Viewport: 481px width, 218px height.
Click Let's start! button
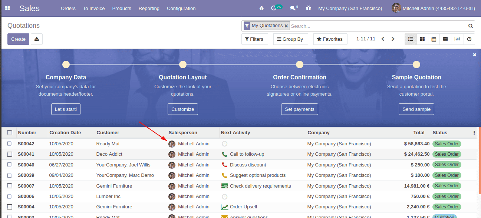pyautogui.click(x=66, y=109)
